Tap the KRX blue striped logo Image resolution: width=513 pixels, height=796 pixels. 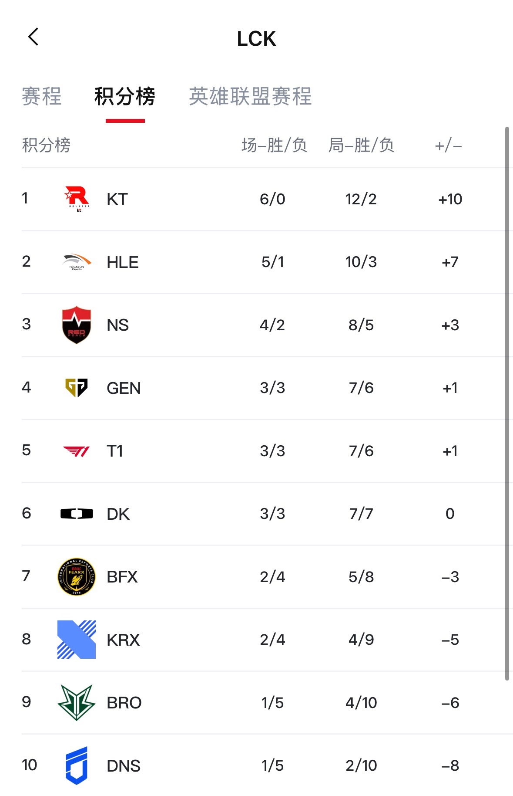(77, 640)
